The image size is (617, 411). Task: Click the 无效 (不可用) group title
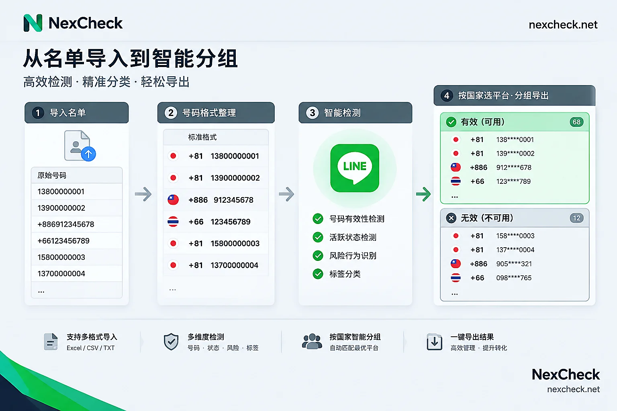(487, 218)
